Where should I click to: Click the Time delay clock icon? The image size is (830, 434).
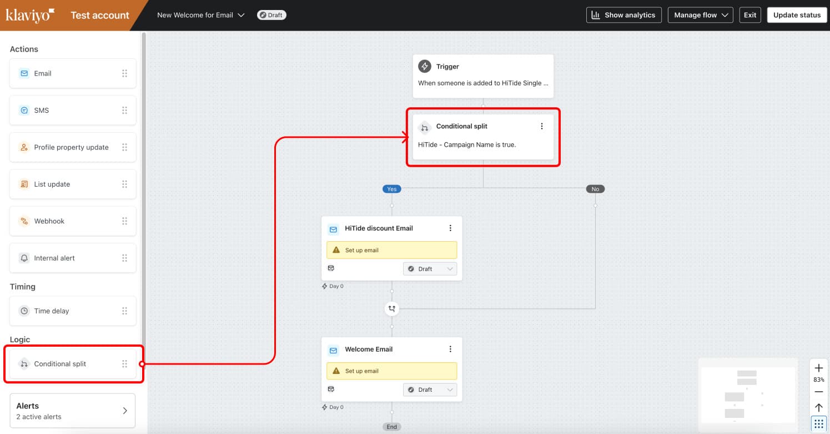pos(24,311)
